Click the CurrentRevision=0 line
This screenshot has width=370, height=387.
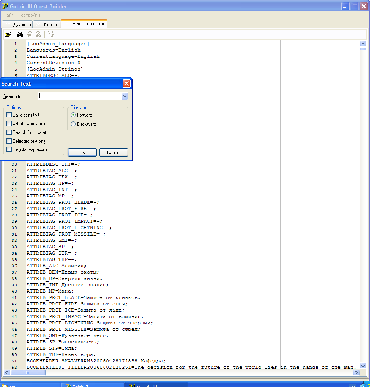coord(53,63)
